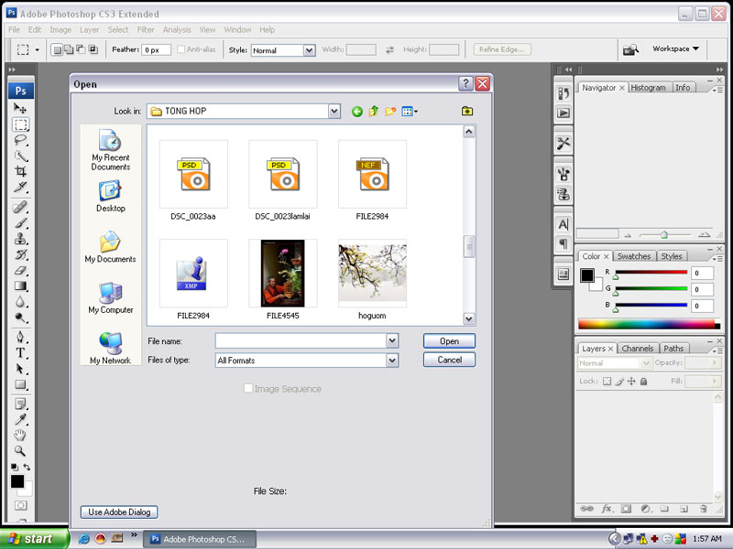Select the Crop tool

(20, 171)
